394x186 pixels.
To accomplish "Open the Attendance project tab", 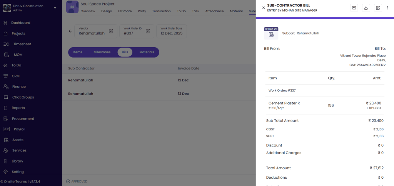I will (x=214, y=11).
